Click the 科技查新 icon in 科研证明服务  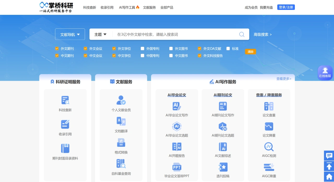[x=65, y=100]
